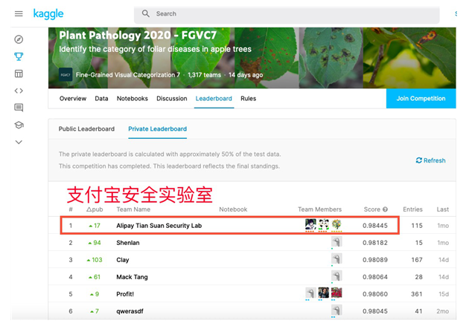
Task: Click the Clay team member avatar
Action: tap(336, 259)
